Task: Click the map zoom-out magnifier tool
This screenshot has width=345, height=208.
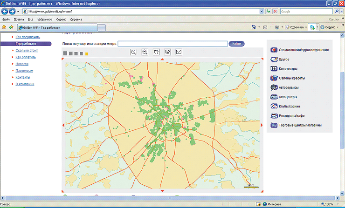Action: (x=145, y=52)
